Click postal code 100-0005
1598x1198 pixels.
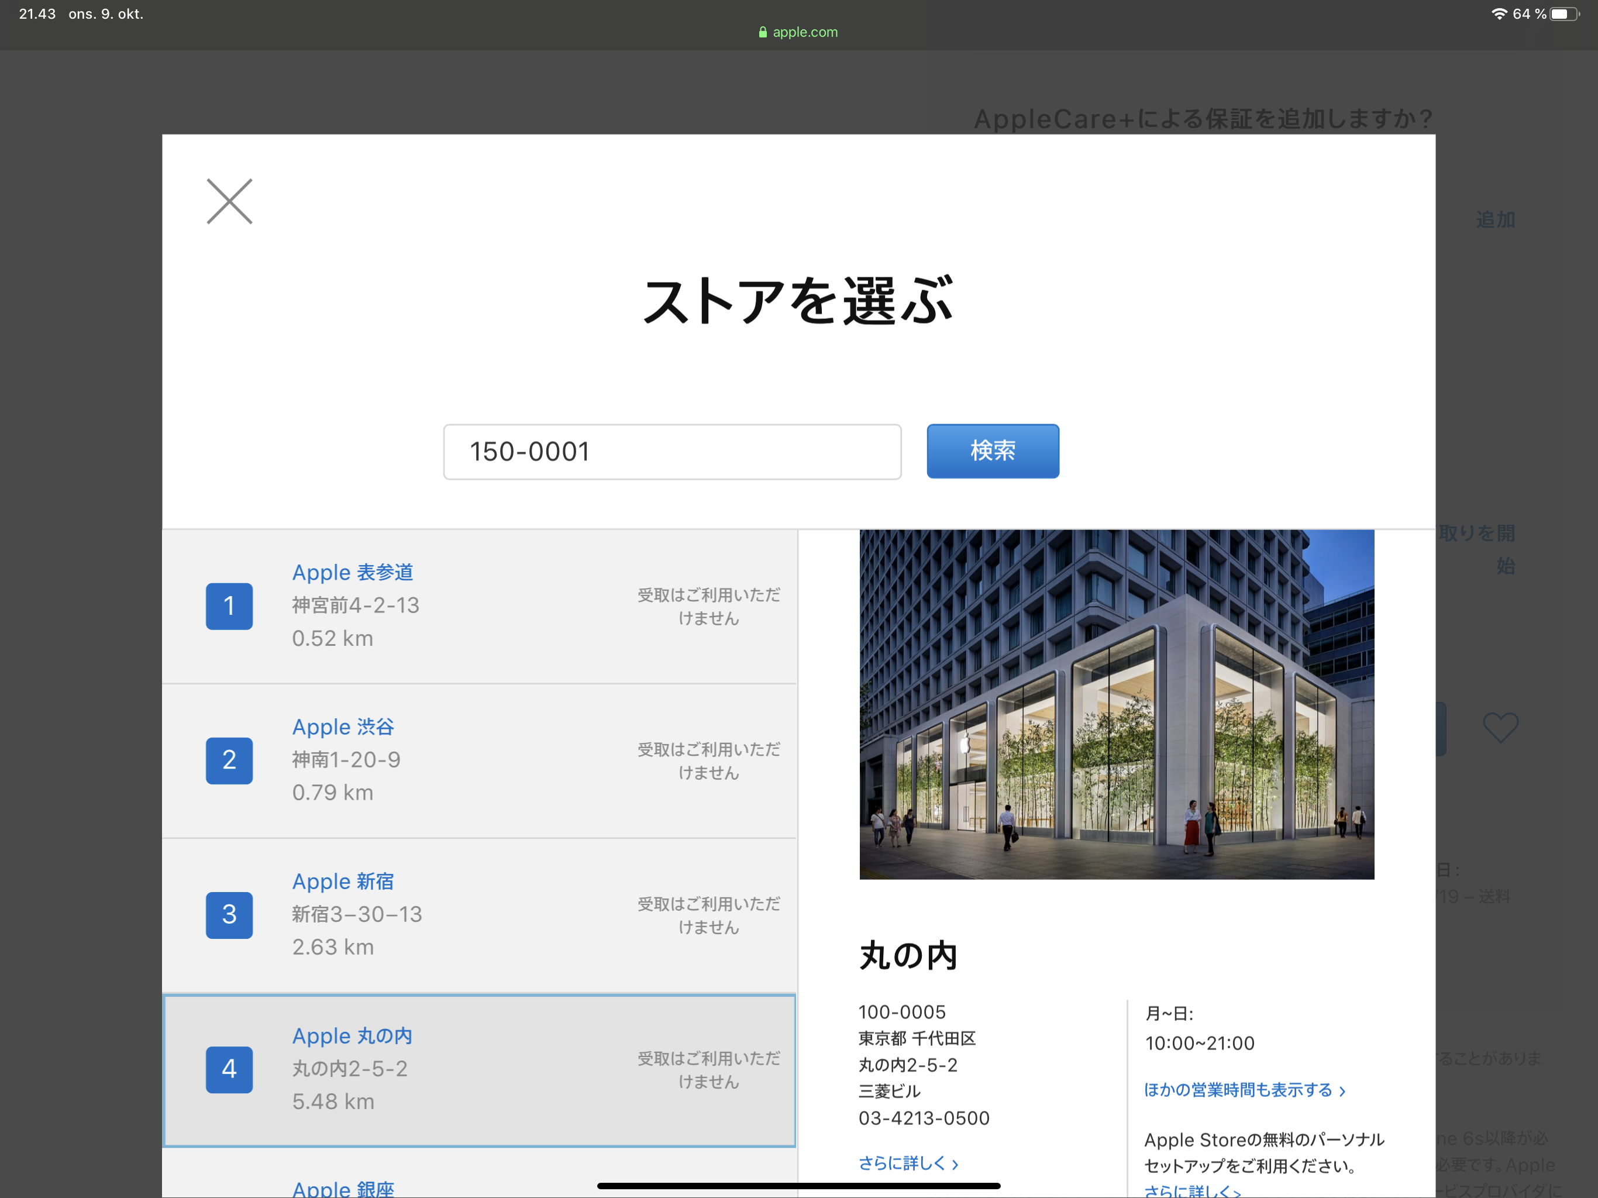tap(903, 1013)
